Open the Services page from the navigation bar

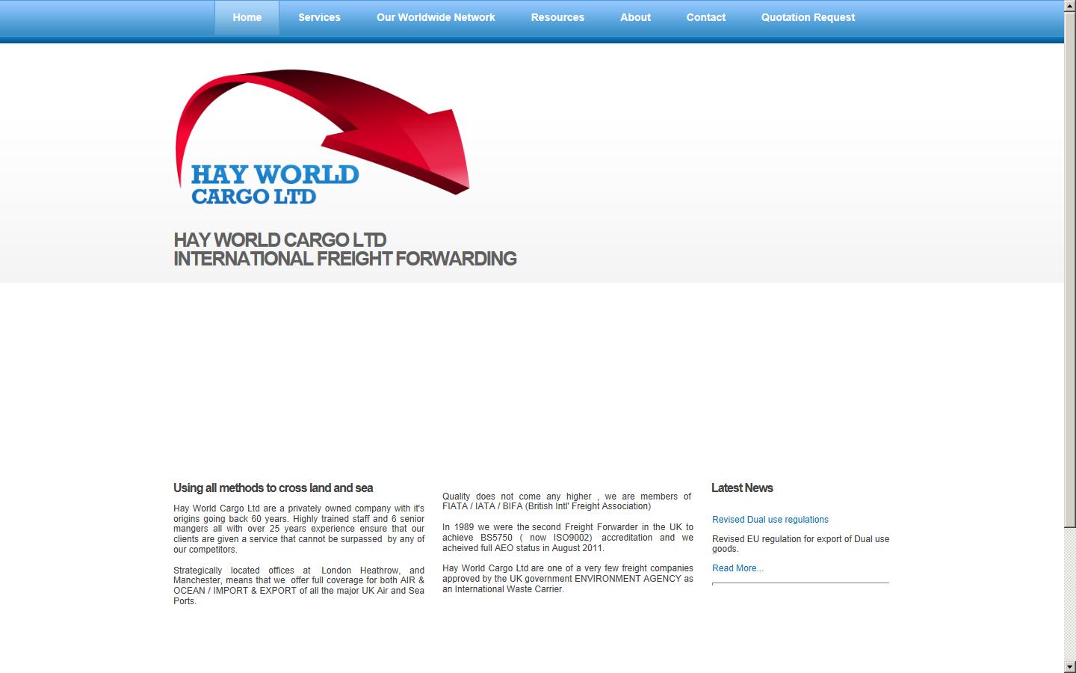319,17
